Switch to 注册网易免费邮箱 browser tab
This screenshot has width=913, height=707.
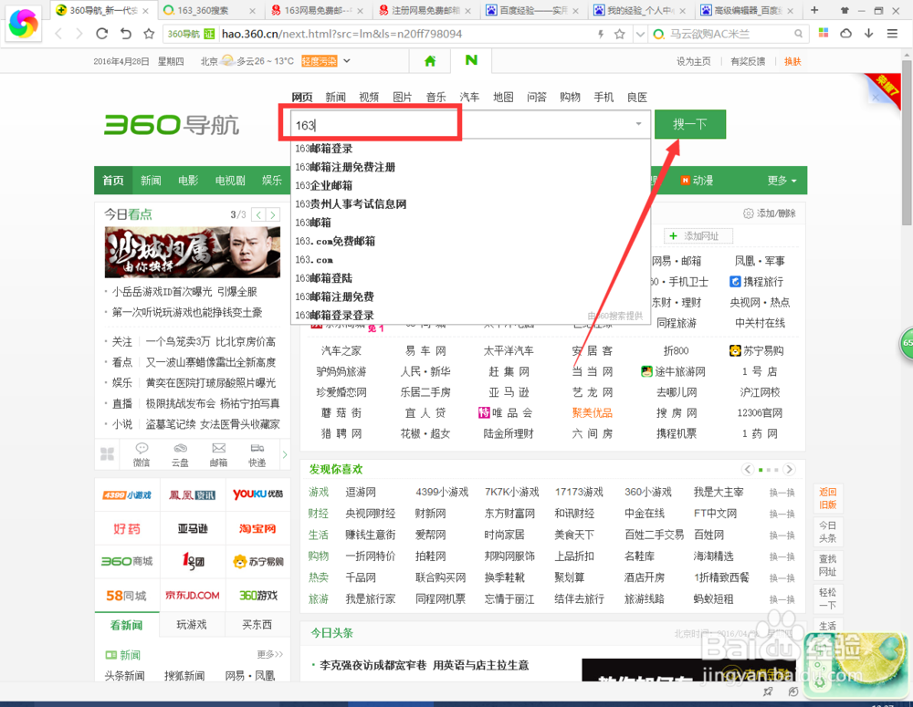pyautogui.click(x=426, y=10)
